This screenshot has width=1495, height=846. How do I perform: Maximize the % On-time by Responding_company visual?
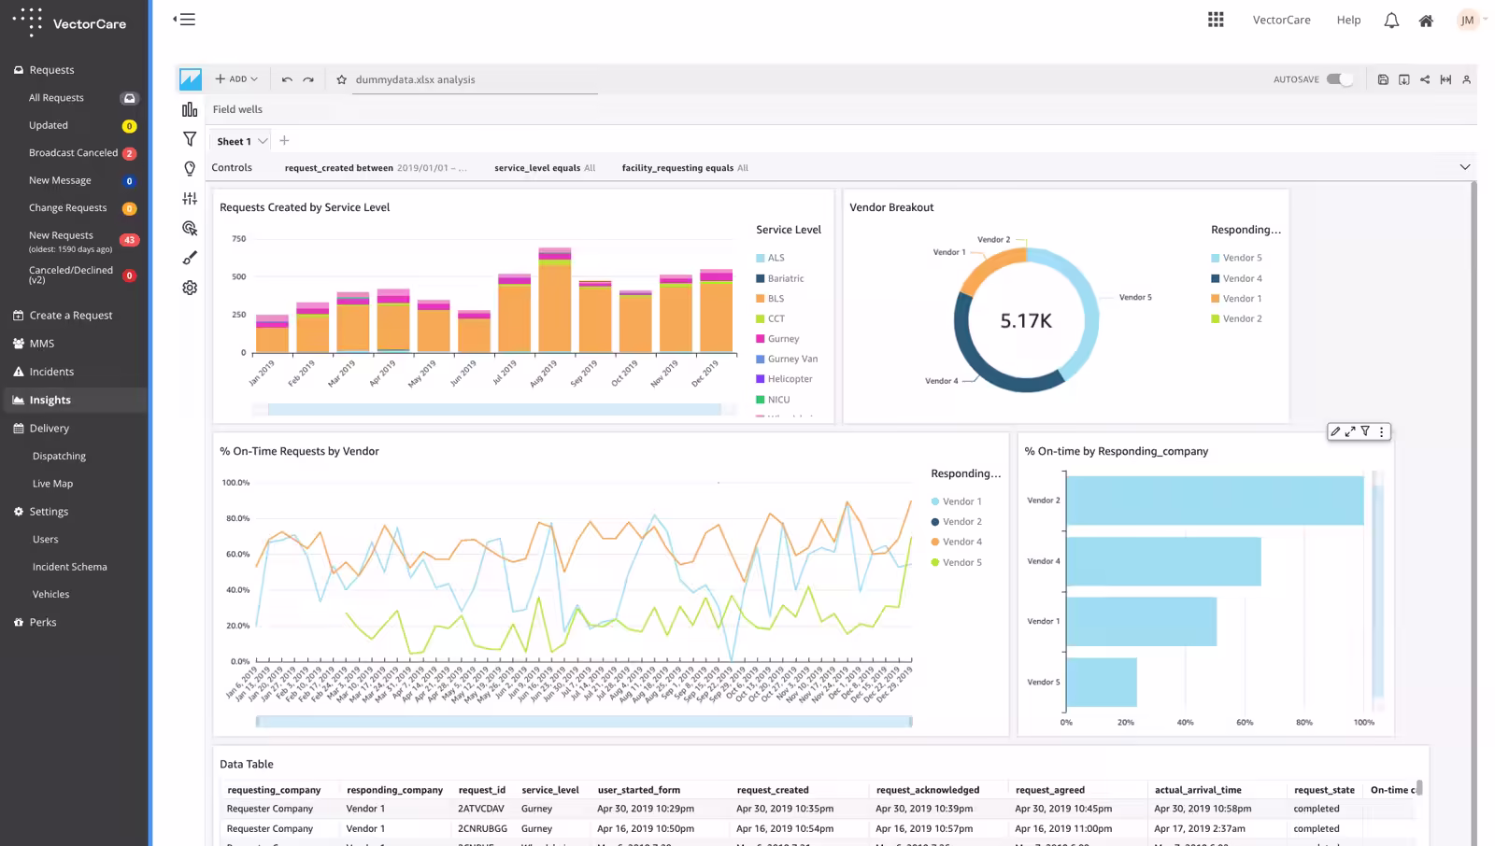pyautogui.click(x=1350, y=431)
